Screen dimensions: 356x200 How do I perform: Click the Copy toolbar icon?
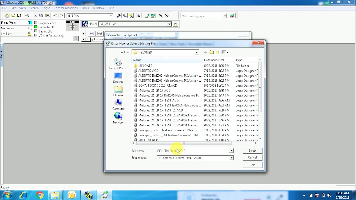point(41,16)
